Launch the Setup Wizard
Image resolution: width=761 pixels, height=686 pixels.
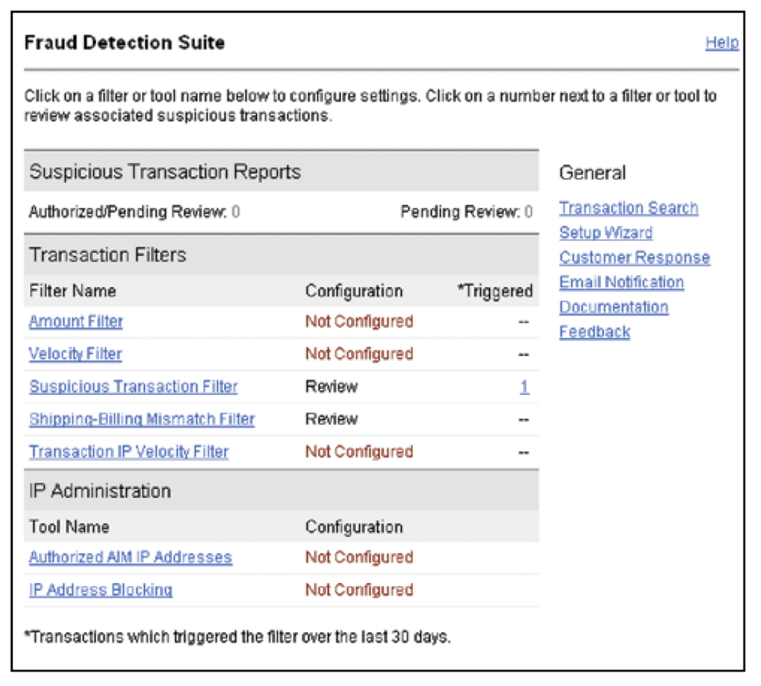pos(606,232)
